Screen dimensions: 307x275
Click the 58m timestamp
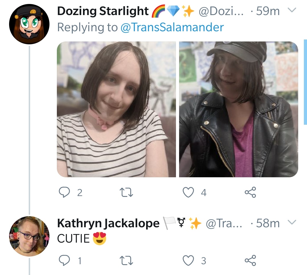click(268, 223)
